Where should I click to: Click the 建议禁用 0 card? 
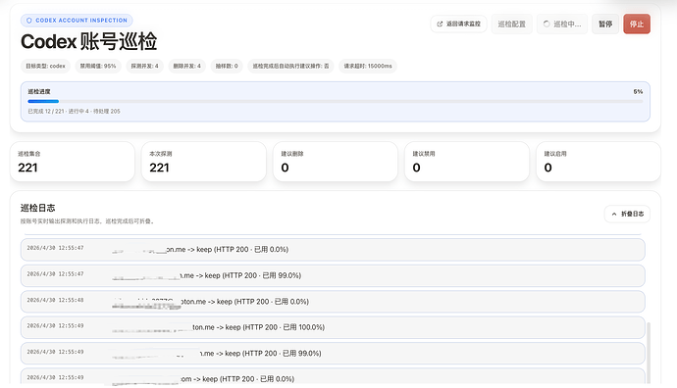tap(467, 162)
